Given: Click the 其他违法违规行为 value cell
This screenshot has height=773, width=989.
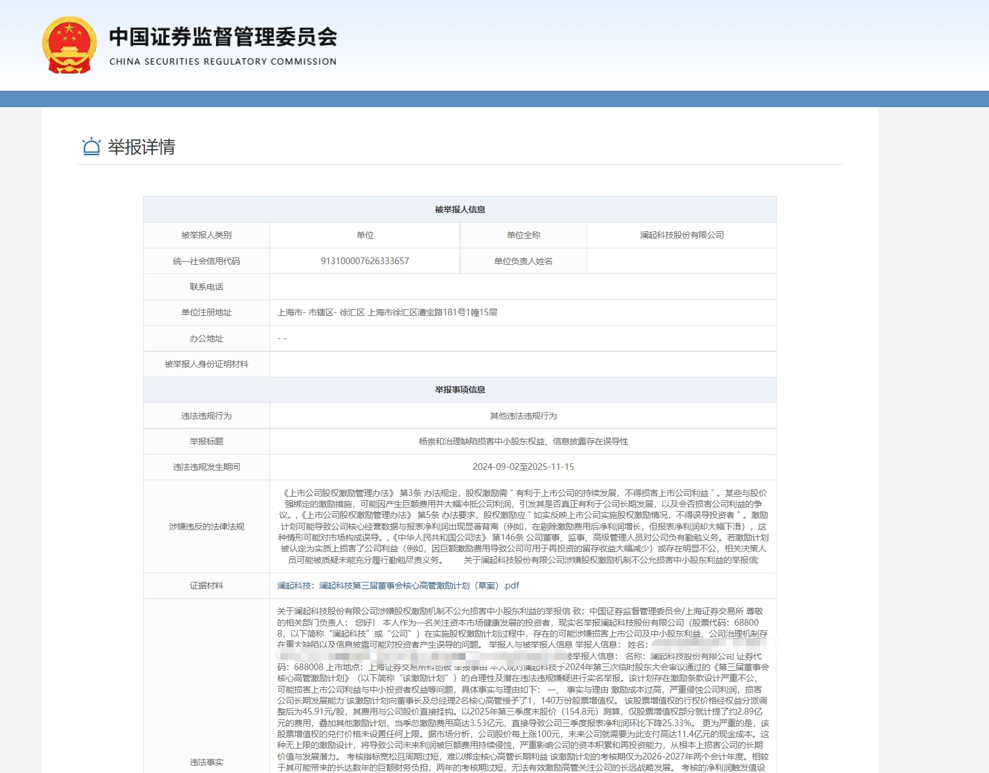Looking at the screenshot, I should pos(523,416).
